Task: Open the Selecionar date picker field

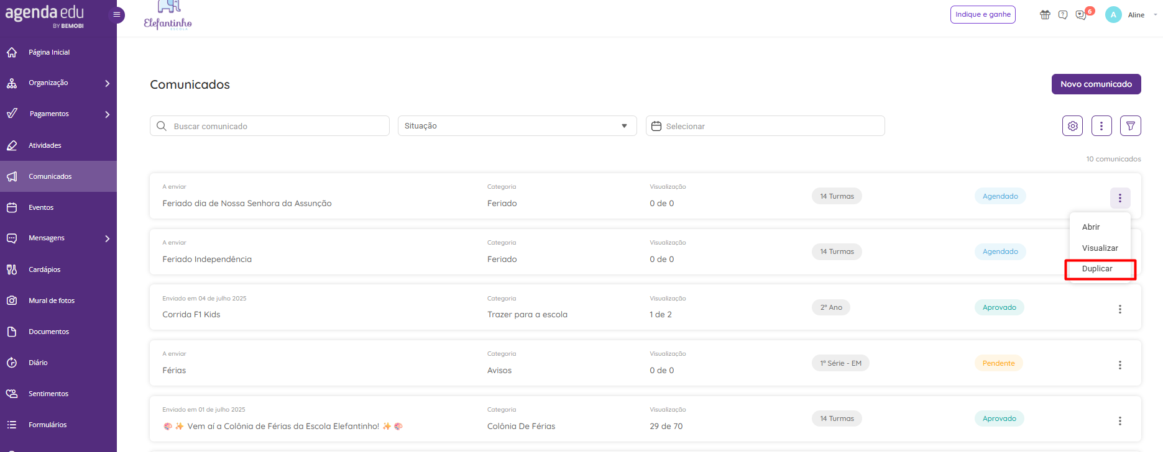Action: (x=765, y=125)
